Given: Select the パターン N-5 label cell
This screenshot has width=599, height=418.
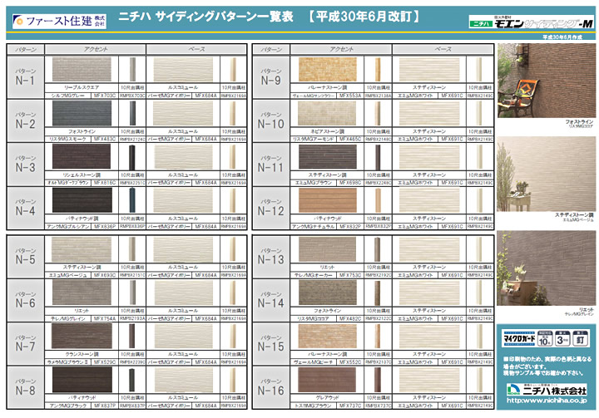Looking at the screenshot, I should [x=26, y=257].
